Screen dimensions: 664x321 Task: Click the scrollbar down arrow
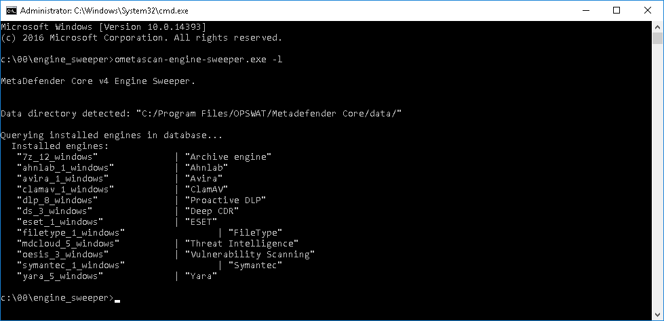coord(657,314)
